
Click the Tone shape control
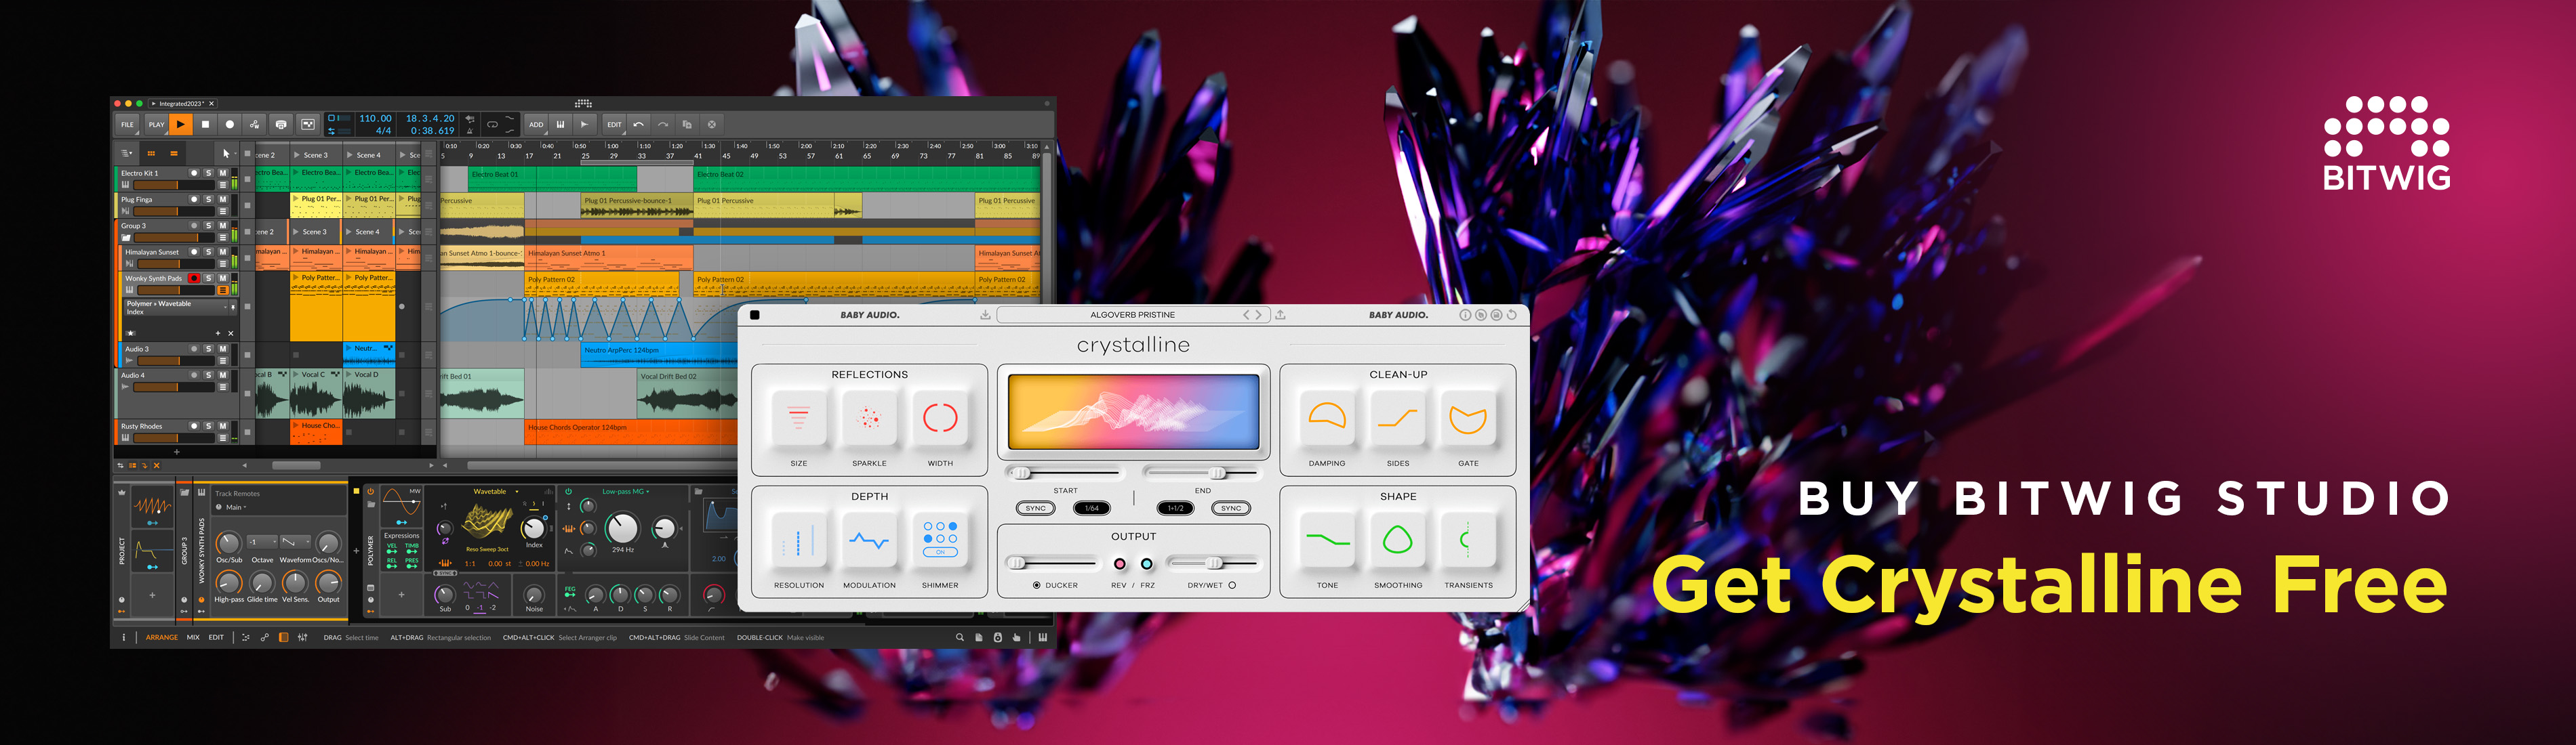click(x=1327, y=541)
